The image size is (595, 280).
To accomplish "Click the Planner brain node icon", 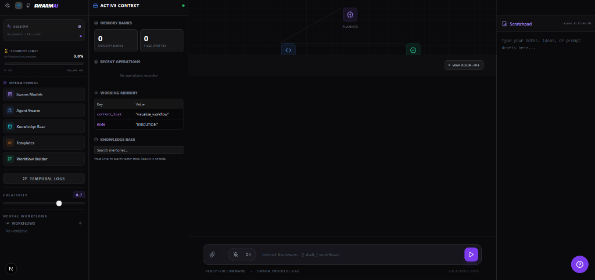I will tap(350, 14).
